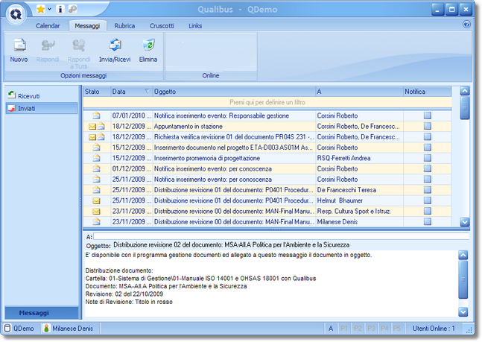Expand the favorites star dropdown arrow
This screenshot has width=482, height=342.
click(x=49, y=9)
